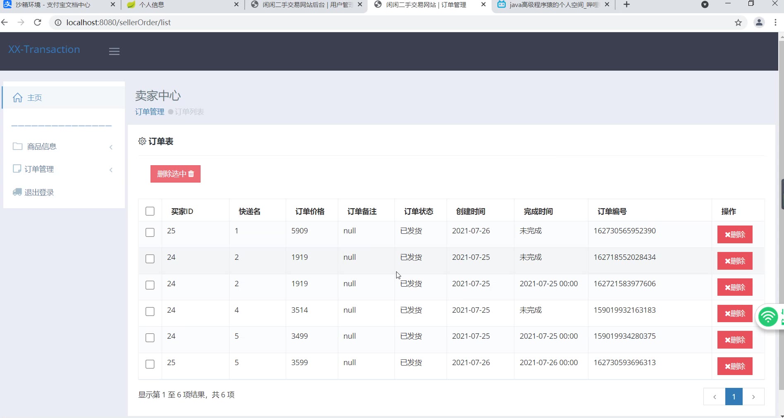Click the address bar URL field
The width and height of the screenshot is (784, 418).
click(397, 23)
